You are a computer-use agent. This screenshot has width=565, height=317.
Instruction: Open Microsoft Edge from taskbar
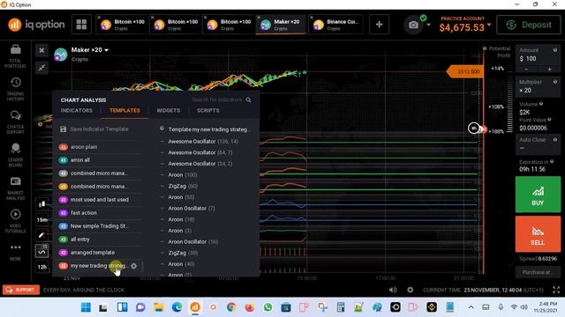point(177,307)
